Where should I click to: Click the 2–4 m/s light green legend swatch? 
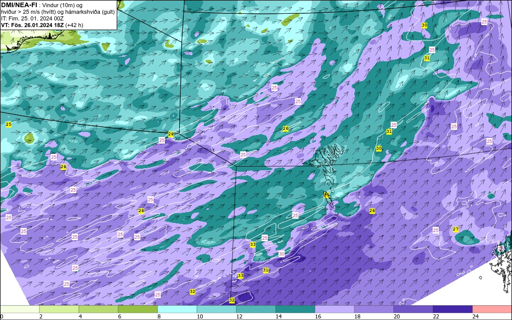click(x=59, y=309)
